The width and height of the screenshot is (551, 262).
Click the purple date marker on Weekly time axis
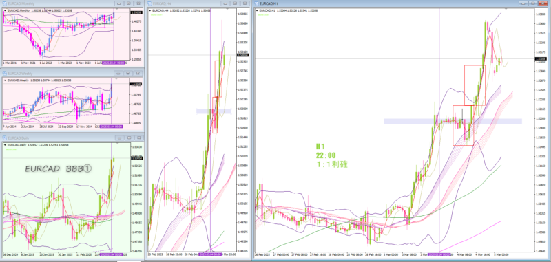(x=111, y=127)
